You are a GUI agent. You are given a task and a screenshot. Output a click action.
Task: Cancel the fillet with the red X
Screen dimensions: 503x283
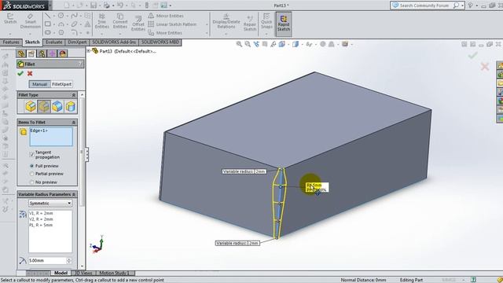click(x=30, y=73)
